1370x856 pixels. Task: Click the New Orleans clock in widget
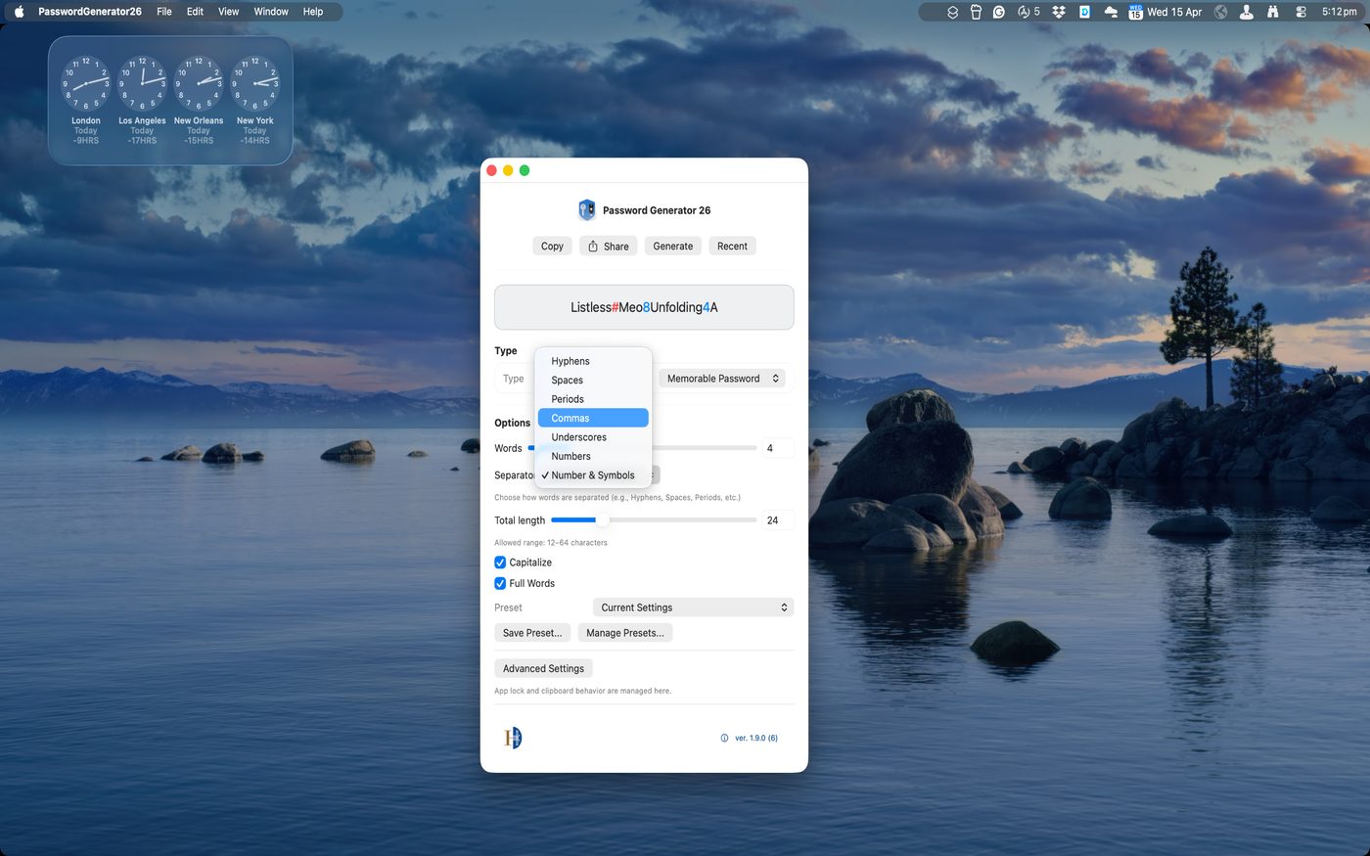click(199, 83)
